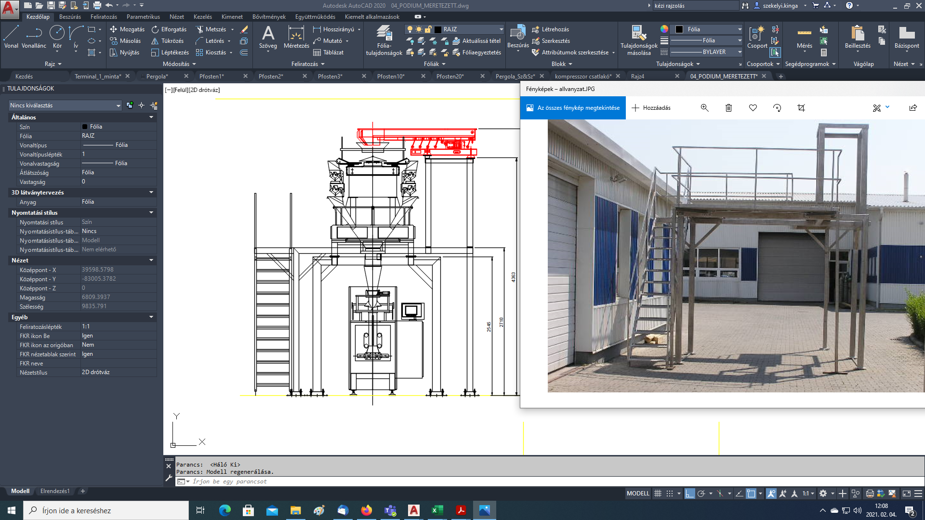The image size is (925, 520).
Task: Toggle polar tracking in status bar
Action: pos(701,494)
